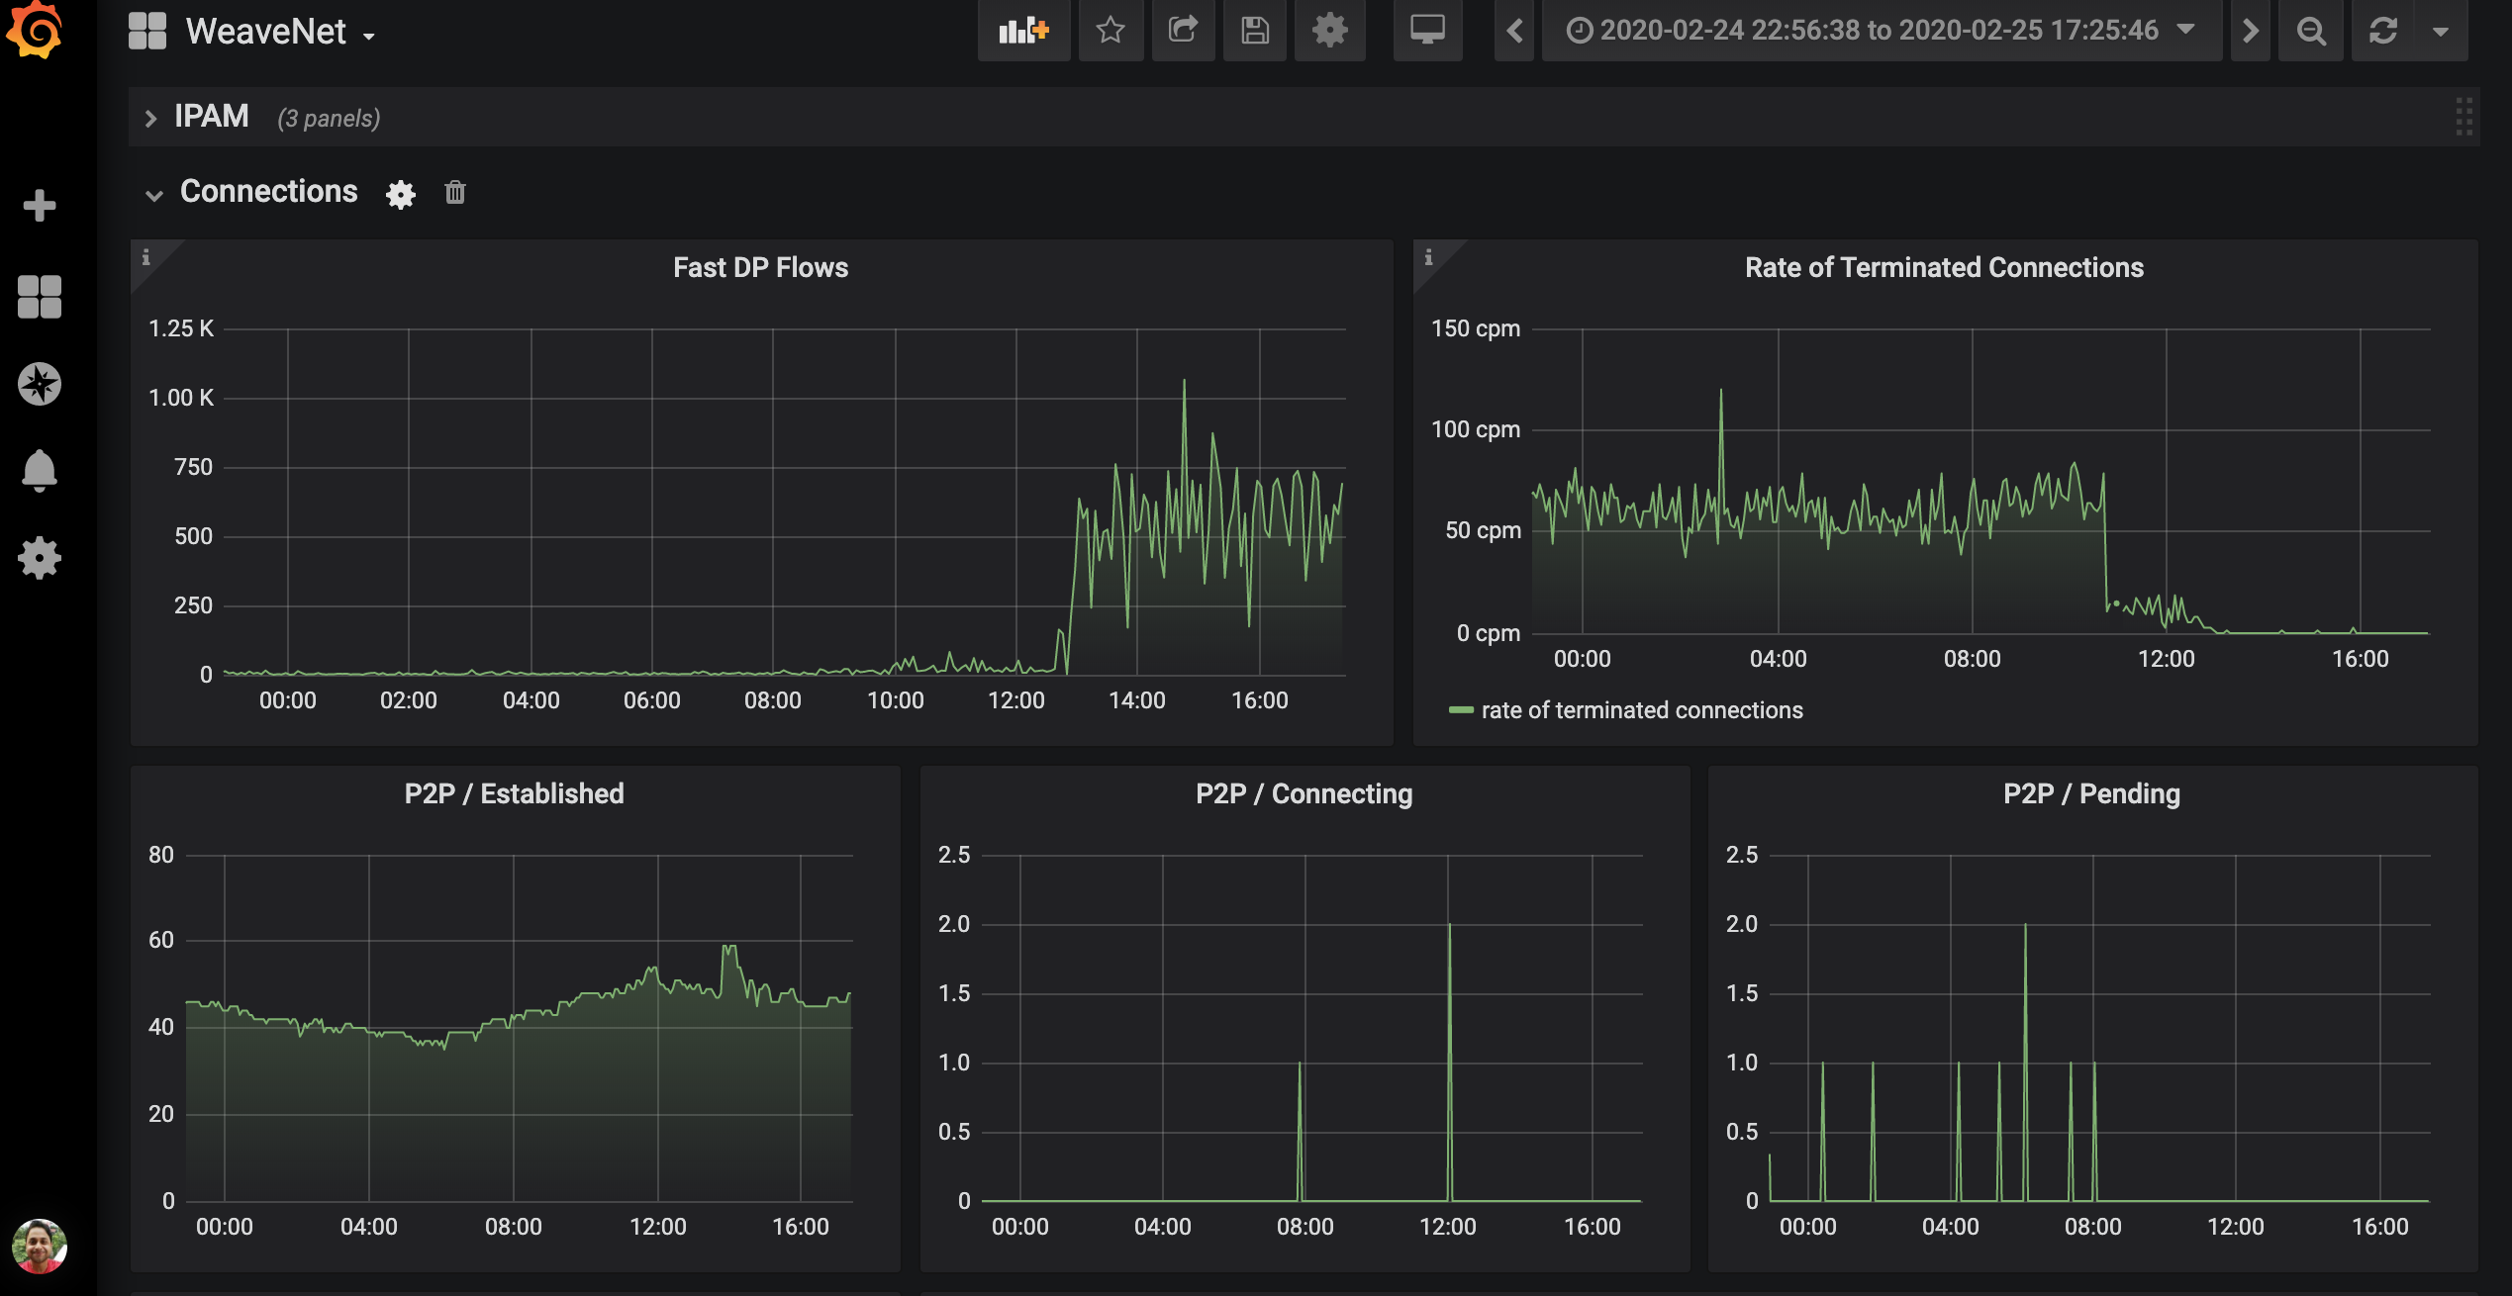Image resolution: width=2512 pixels, height=1296 pixels.
Task: Toggle rate of terminated connections legend series
Action: coord(1641,710)
